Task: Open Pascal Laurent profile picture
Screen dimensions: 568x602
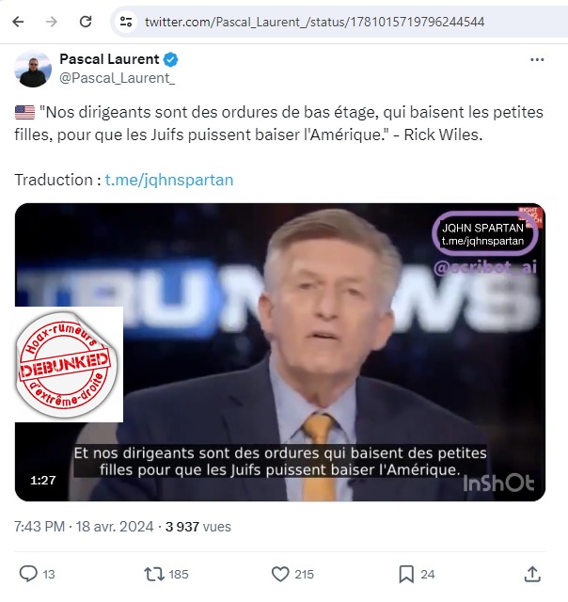Action: (x=33, y=69)
